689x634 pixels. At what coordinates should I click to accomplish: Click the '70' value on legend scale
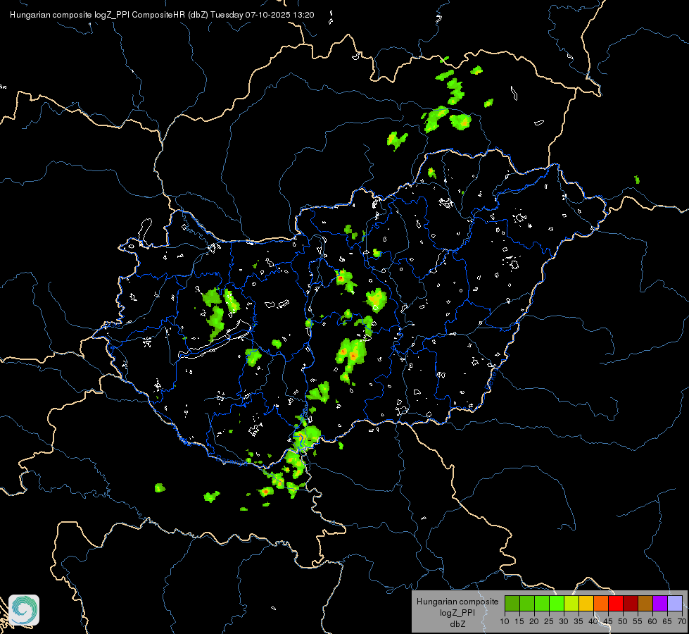[x=682, y=621]
